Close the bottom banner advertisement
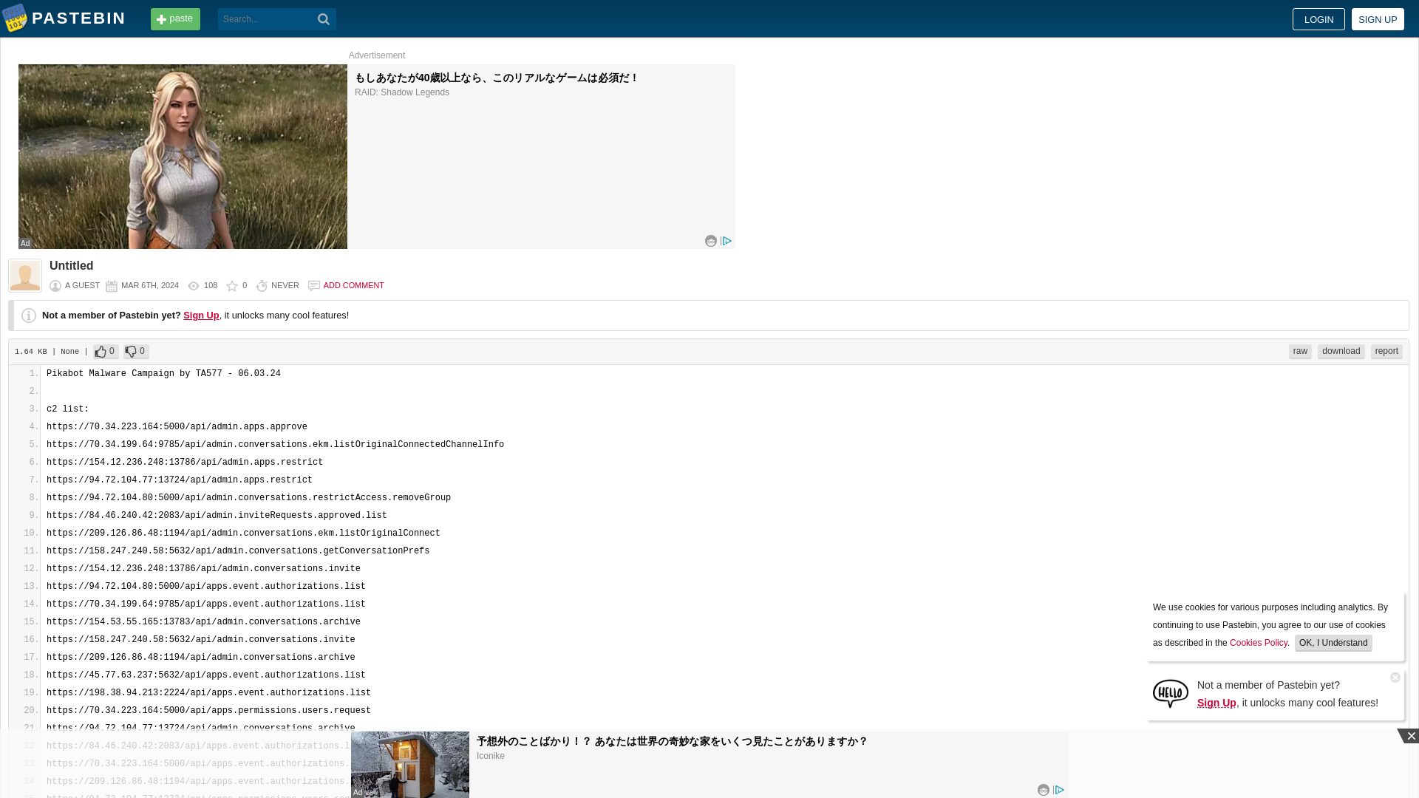 (1410, 736)
